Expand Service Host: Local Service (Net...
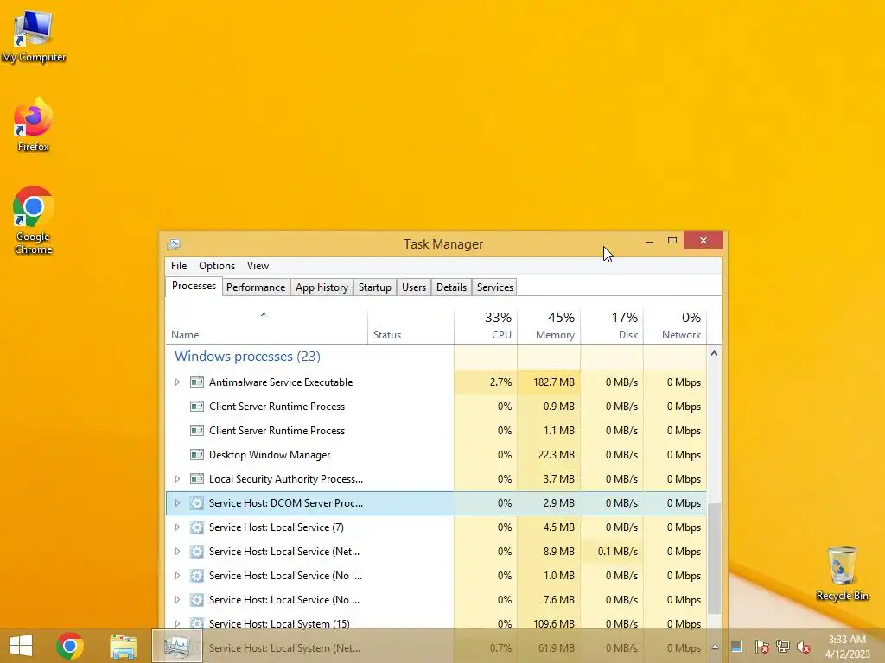This screenshot has height=663, width=885. (x=177, y=552)
